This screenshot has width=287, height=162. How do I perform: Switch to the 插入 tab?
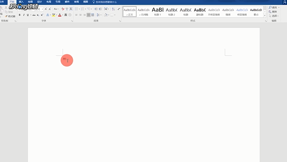(x=21, y=2)
